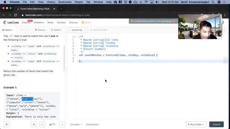Viewport: 230px width, 129px height.
Task: Expand the Console panel
Action: click(76, 124)
